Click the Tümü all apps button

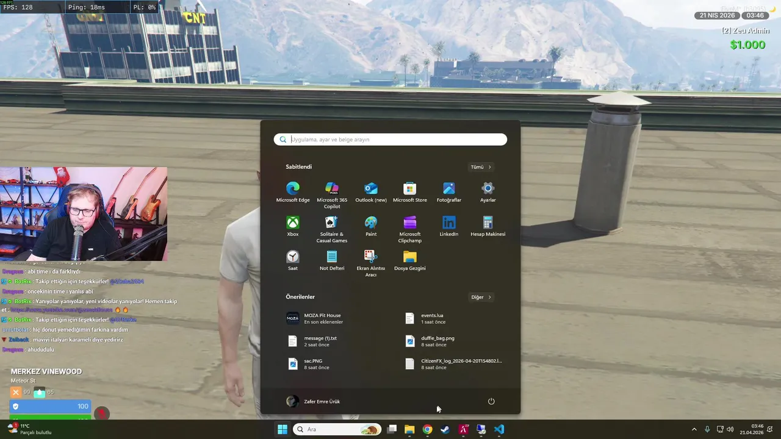pos(481,167)
